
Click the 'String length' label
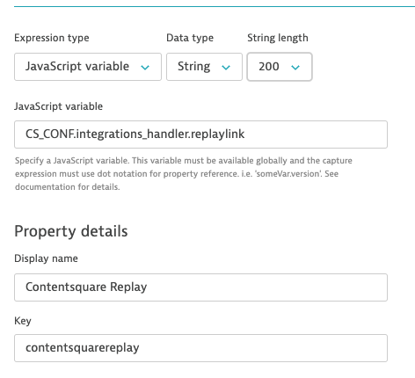278,38
